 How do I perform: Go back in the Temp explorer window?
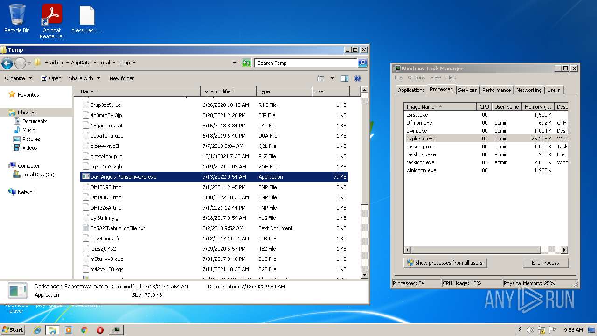[x=7, y=63]
